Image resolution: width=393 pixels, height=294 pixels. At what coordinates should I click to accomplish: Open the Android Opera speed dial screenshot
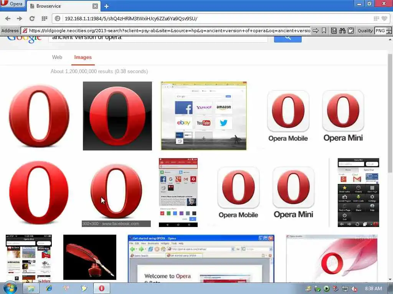click(178, 193)
